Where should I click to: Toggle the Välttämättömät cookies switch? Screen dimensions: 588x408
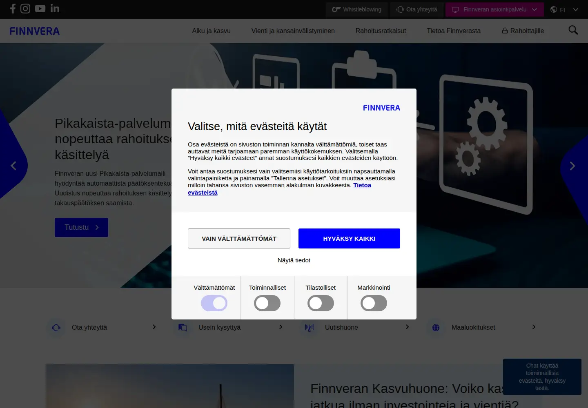214,303
